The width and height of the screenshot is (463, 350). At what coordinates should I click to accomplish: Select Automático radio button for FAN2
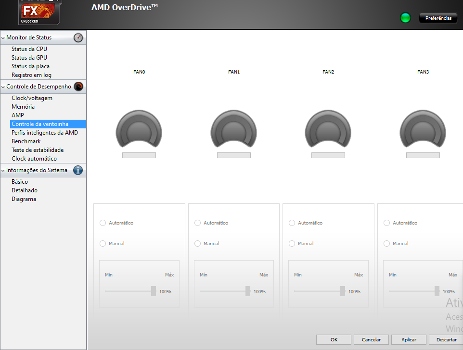292,223
